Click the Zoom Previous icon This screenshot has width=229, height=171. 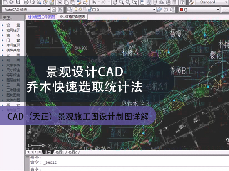tap(134, 2)
